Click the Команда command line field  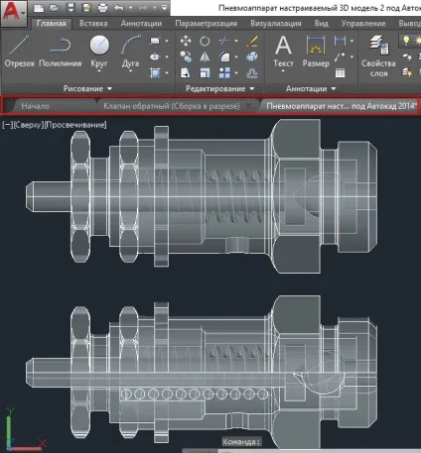(x=241, y=442)
